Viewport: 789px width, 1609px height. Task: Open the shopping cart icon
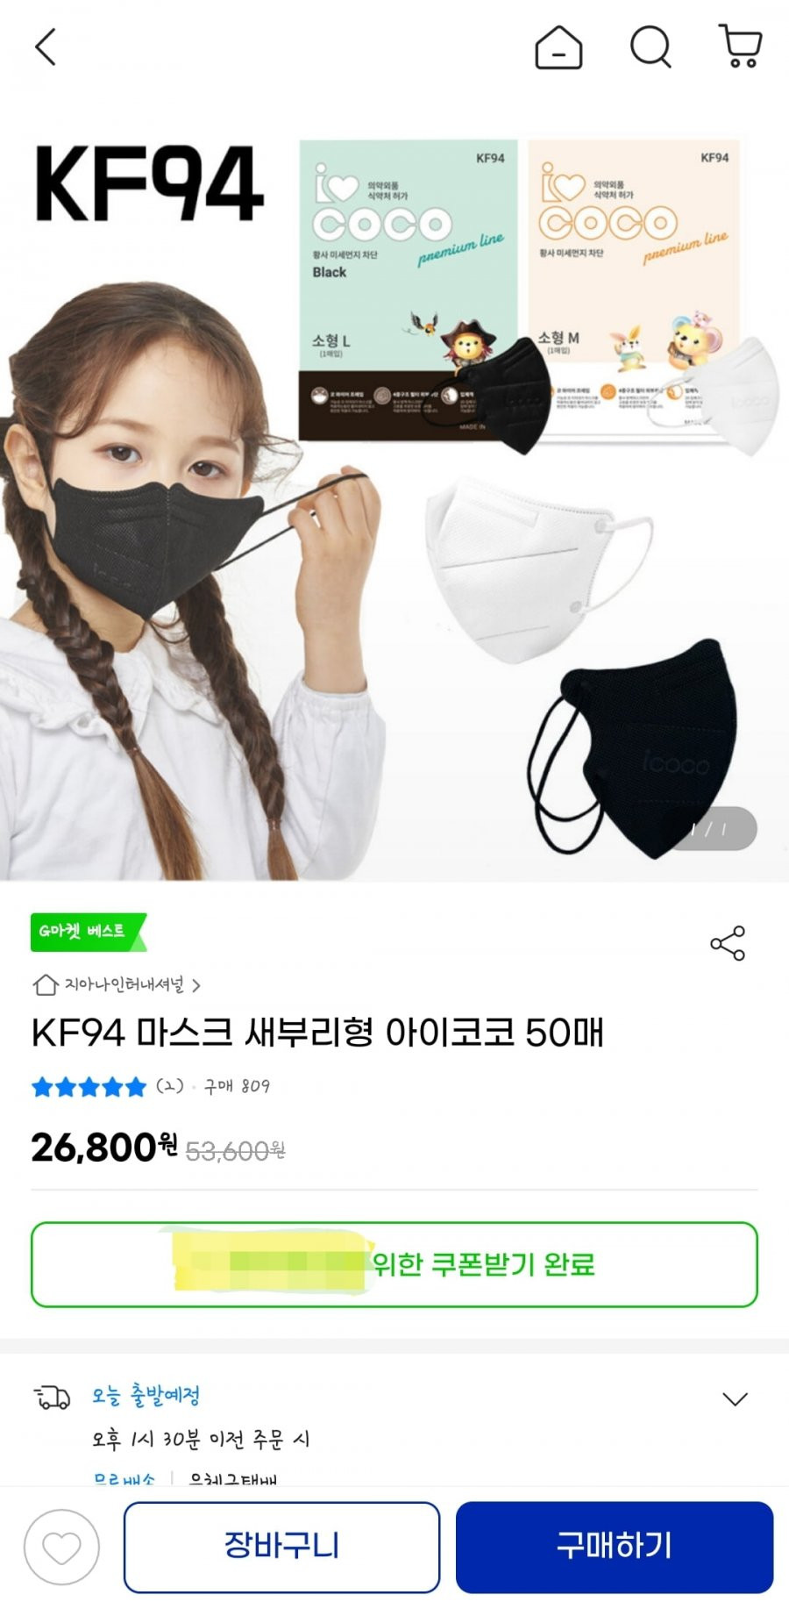click(x=741, y=46)
